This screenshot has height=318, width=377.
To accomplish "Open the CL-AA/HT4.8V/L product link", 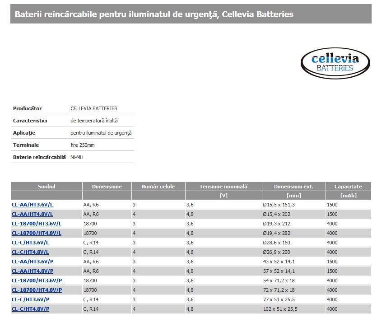I will pyautogui.click(x=32, y=214).
